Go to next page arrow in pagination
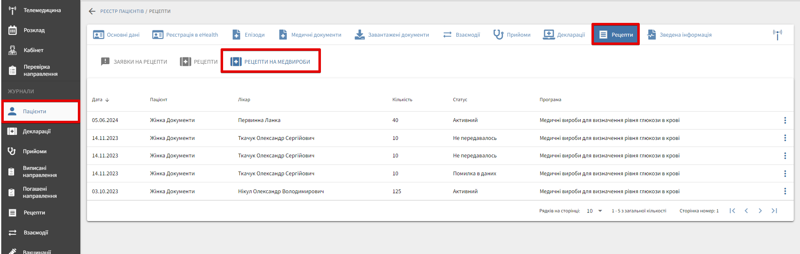 (x=760, y=211)
